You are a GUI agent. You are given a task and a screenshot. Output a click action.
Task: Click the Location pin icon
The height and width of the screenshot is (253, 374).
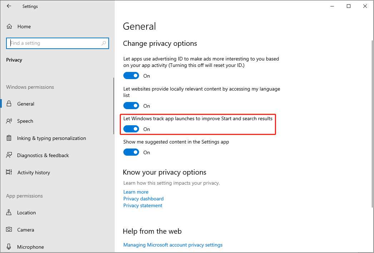tap(9, 213)
